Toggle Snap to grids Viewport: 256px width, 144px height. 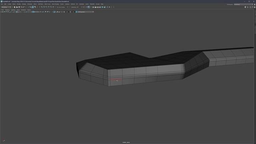click(x=42, y=7)
